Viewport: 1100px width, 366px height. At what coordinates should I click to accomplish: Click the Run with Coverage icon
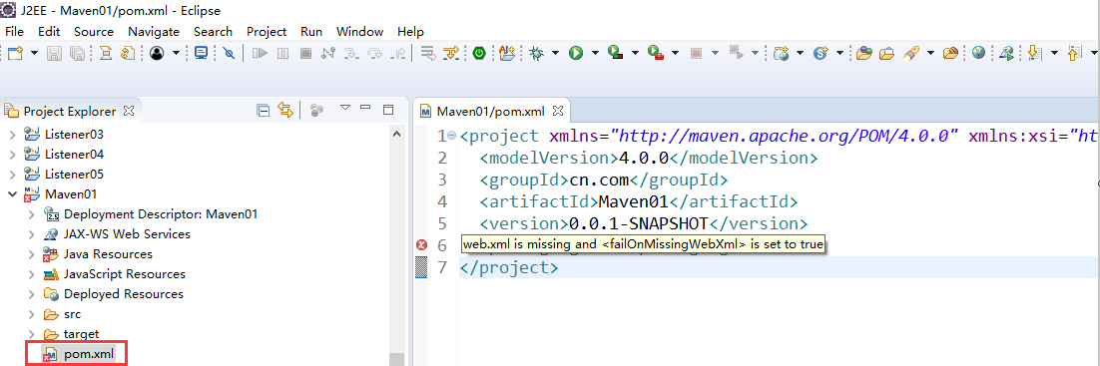(615, 53)
